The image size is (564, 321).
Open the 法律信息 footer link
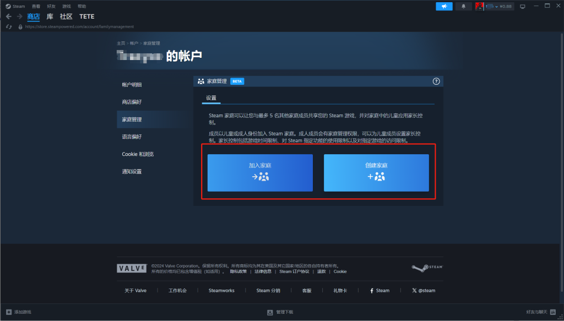[263, 271]
